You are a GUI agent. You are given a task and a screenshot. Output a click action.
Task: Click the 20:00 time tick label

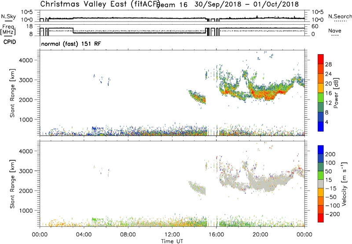(x=260, y=235)
